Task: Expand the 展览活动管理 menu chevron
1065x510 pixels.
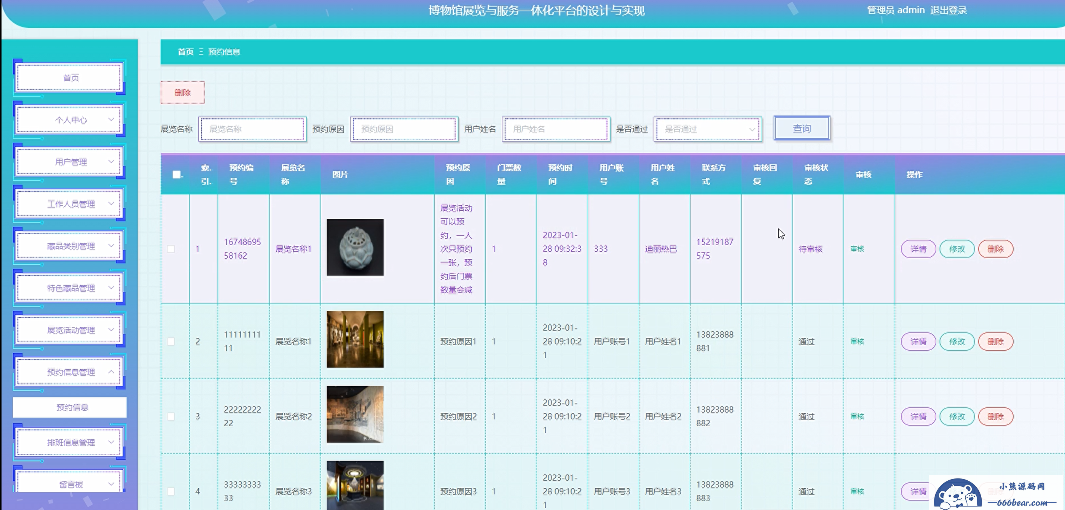Action: pyautogui.click(x=111, y=330)
